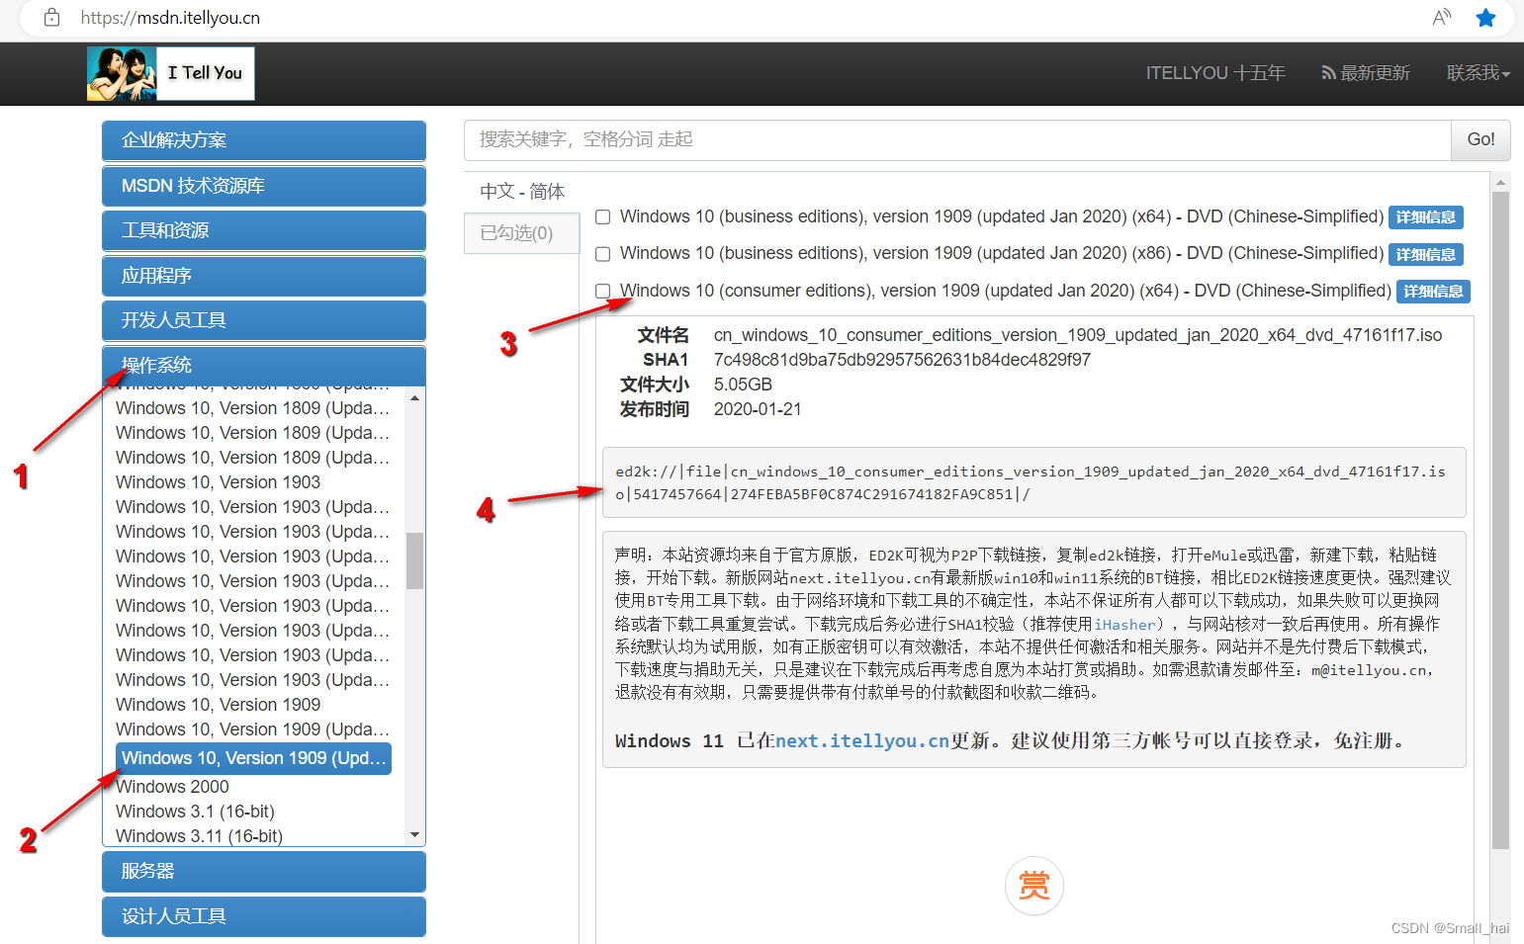Click the browser address bar URL
This screenshot has width=1524, height=944.
170,18
